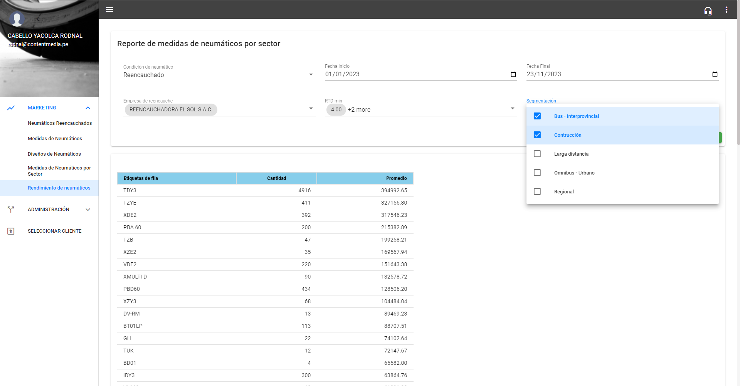
Task: Click the user avatar icon
Action: pyautogui.click(x=17, y=18)
